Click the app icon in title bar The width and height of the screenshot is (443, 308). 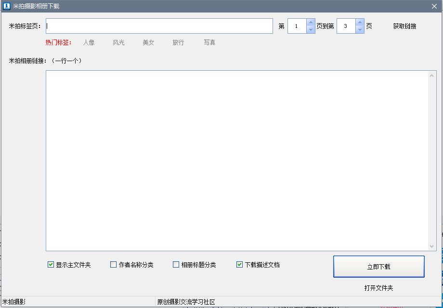click(6, 6)
